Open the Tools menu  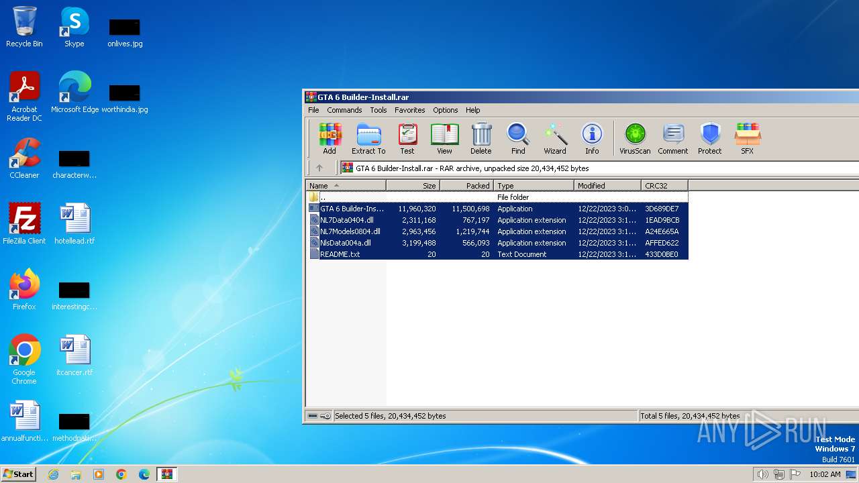[x=378, y=110]
